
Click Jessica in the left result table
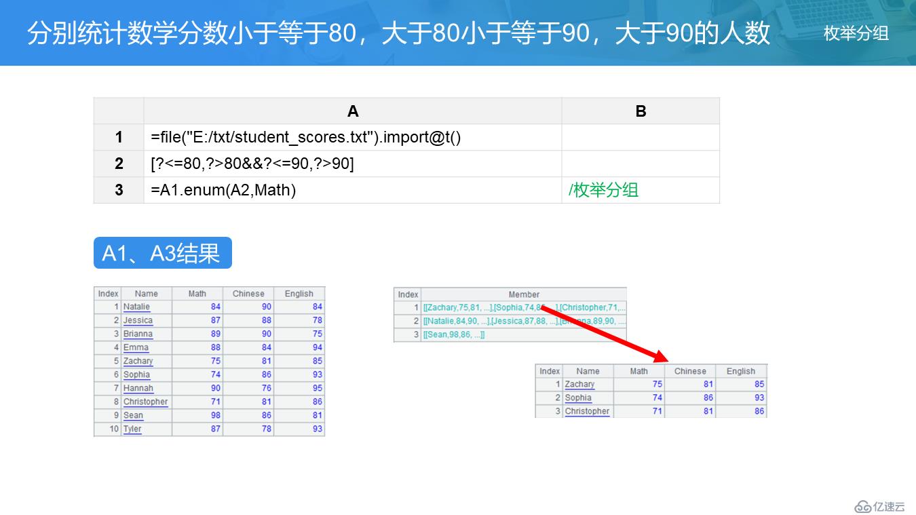[138, 320]
